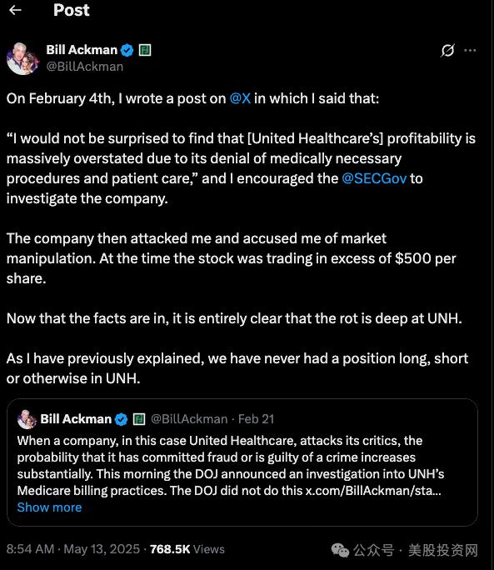View the 768.5K Views analytics

point(187,549)
